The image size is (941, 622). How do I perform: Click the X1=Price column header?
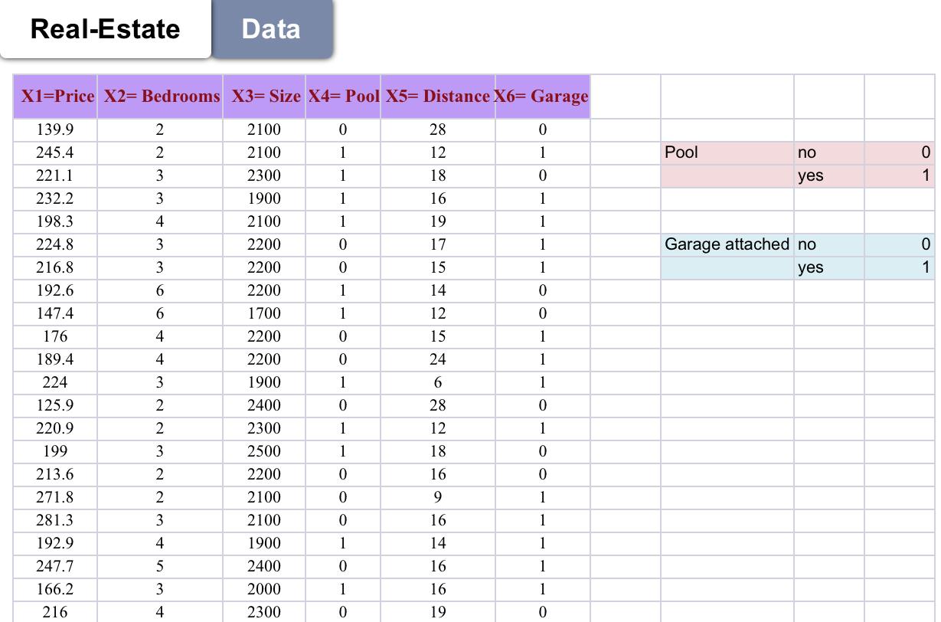(x=54, y=97)
